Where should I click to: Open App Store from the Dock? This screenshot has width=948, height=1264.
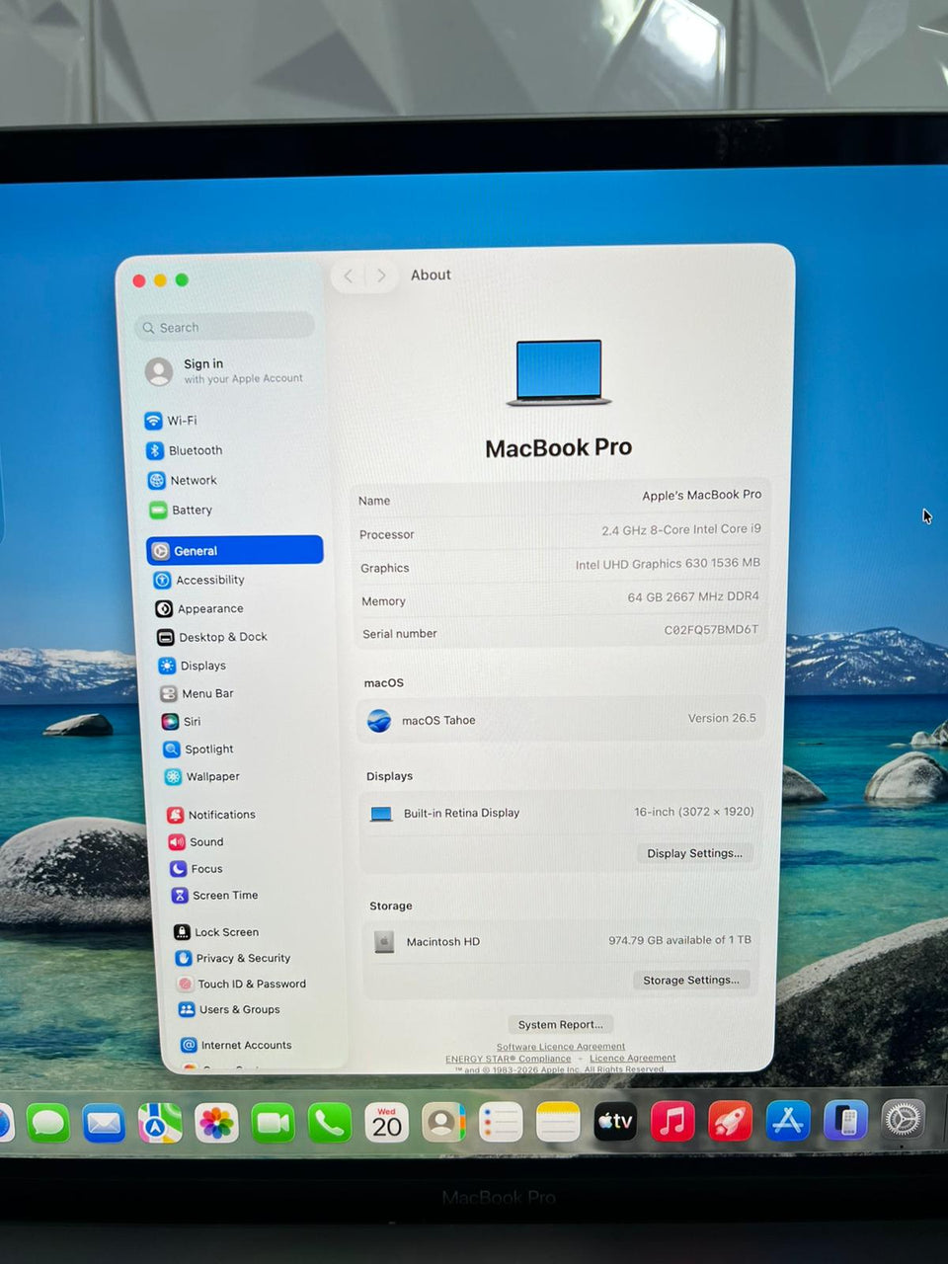[x=787, y=1121]
